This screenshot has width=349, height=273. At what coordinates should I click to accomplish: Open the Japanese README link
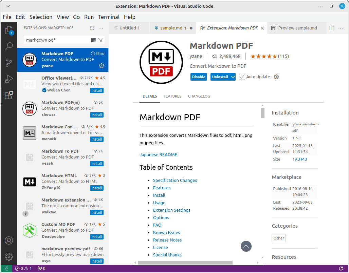(158, 154)
